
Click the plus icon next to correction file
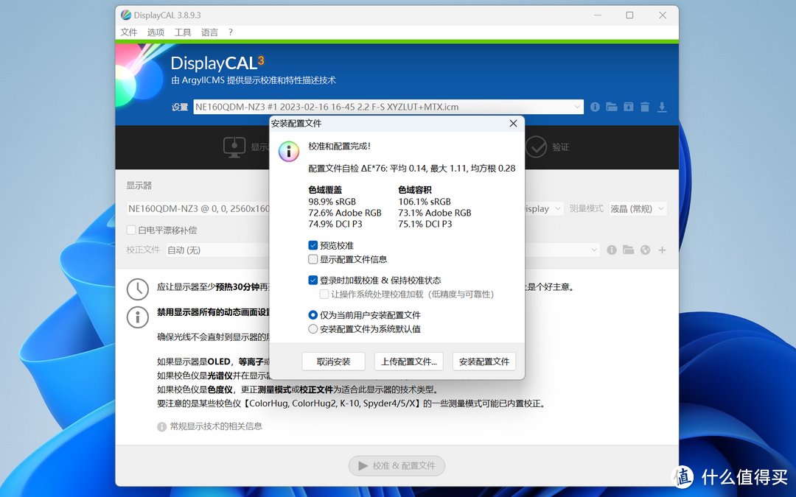click(662, 250)
